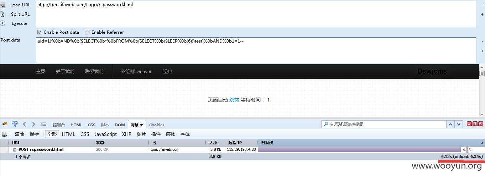Sort by the 大小 size column header

215,143
